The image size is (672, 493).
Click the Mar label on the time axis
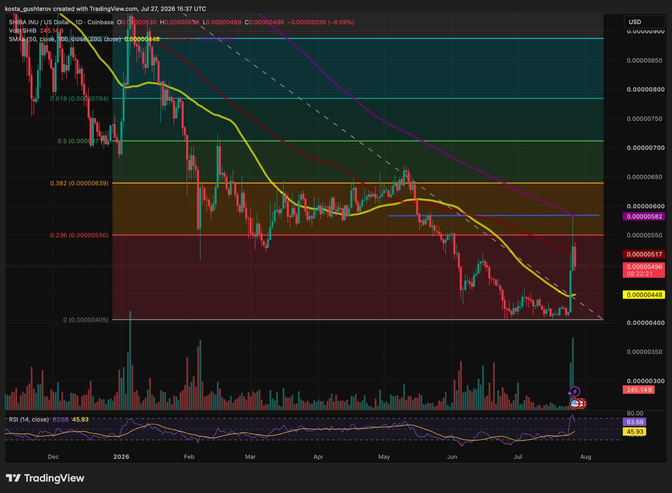click(250, 457)
